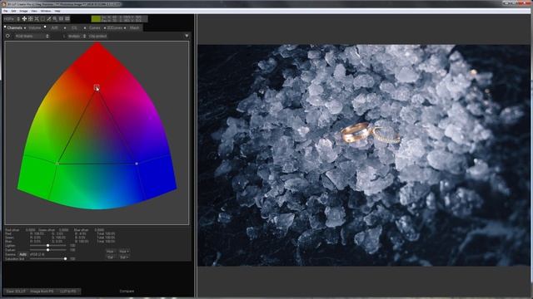Image resolution: width=533 pixels, height=299 pixels.
Task: Click the green color swatch in the toolbar
Action: tap(96, 18)
